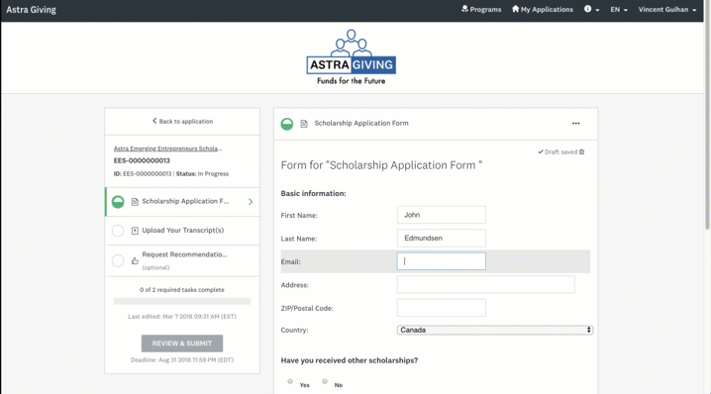Click chevron arrow on Scholarship Application task
The image size is (711, 394).
coord(251,202)
